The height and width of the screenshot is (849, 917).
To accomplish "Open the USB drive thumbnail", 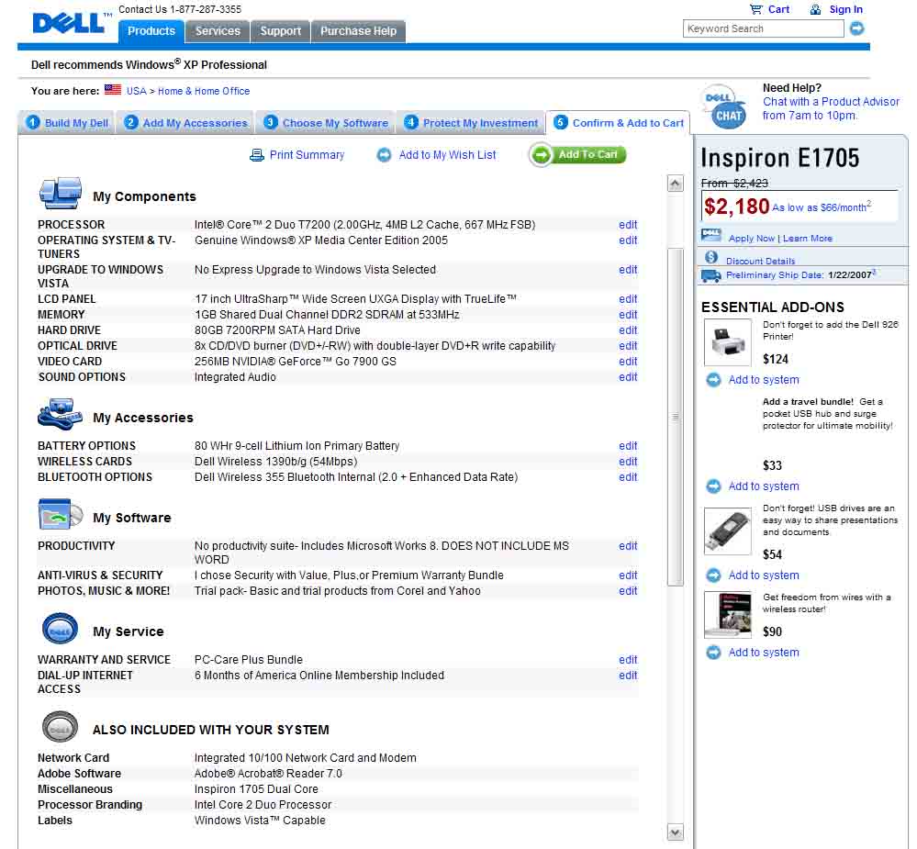I will click(728, 531).
